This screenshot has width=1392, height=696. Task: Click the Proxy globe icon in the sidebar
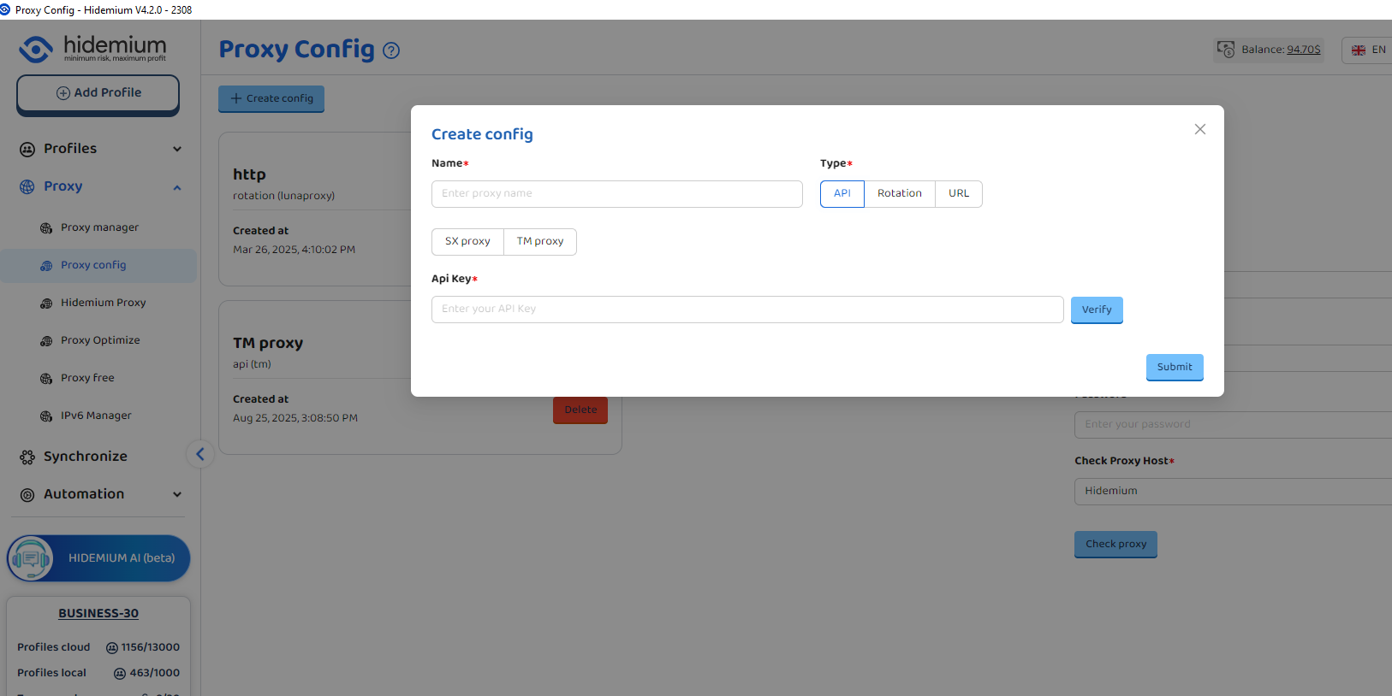click(27, 187)
